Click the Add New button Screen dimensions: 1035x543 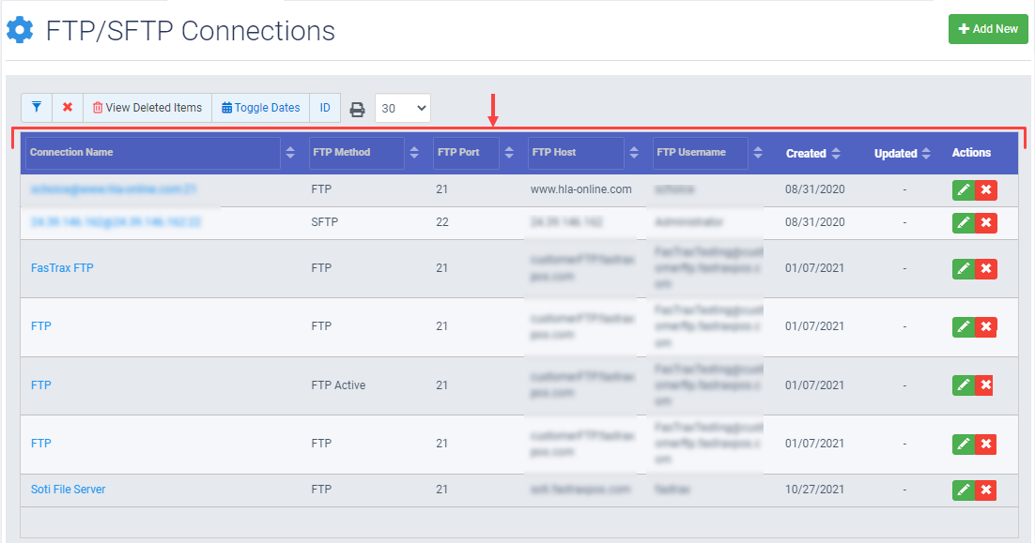tap(988, 29)
